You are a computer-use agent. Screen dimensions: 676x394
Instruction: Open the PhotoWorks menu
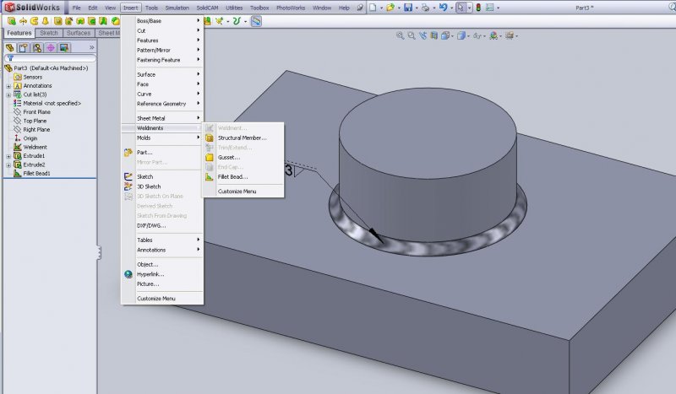point(291,8)
